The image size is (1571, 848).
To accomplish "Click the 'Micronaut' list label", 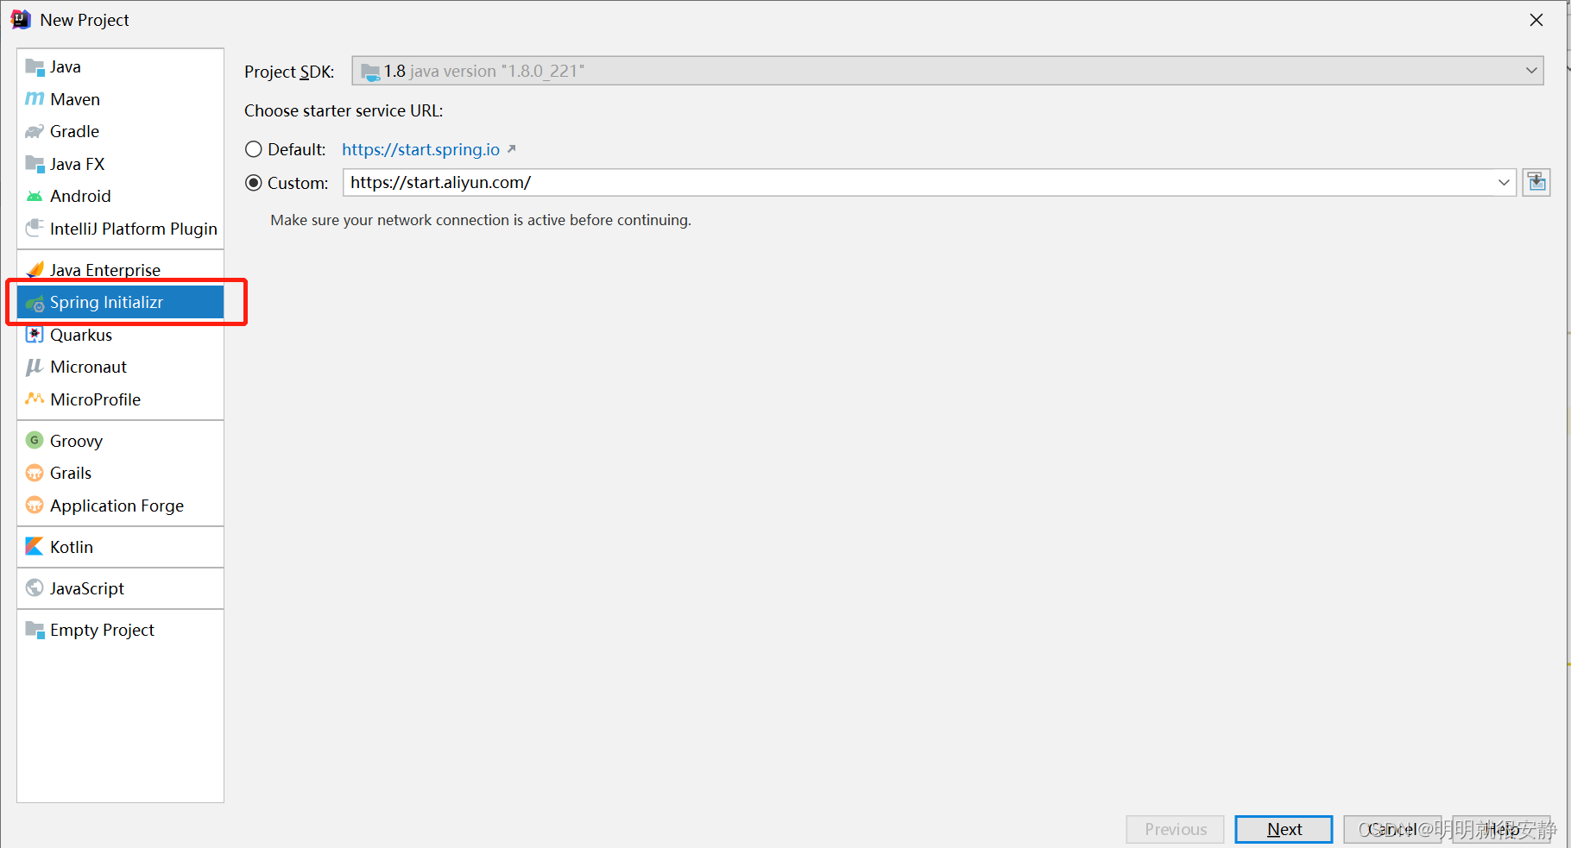I will click(x=88, y=367).
